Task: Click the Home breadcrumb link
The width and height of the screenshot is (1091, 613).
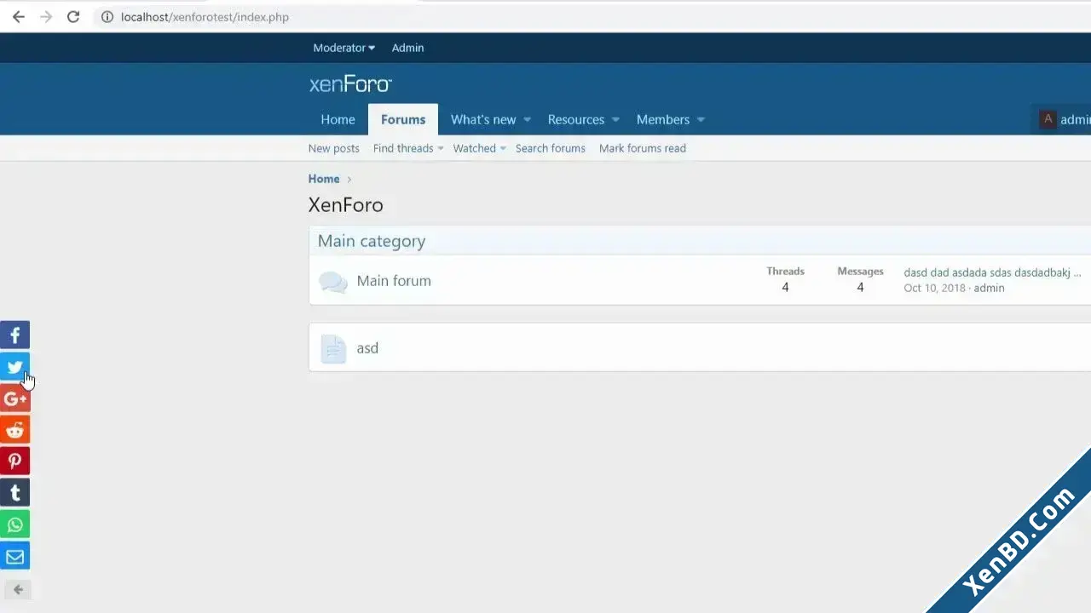Action: [324, 179]
